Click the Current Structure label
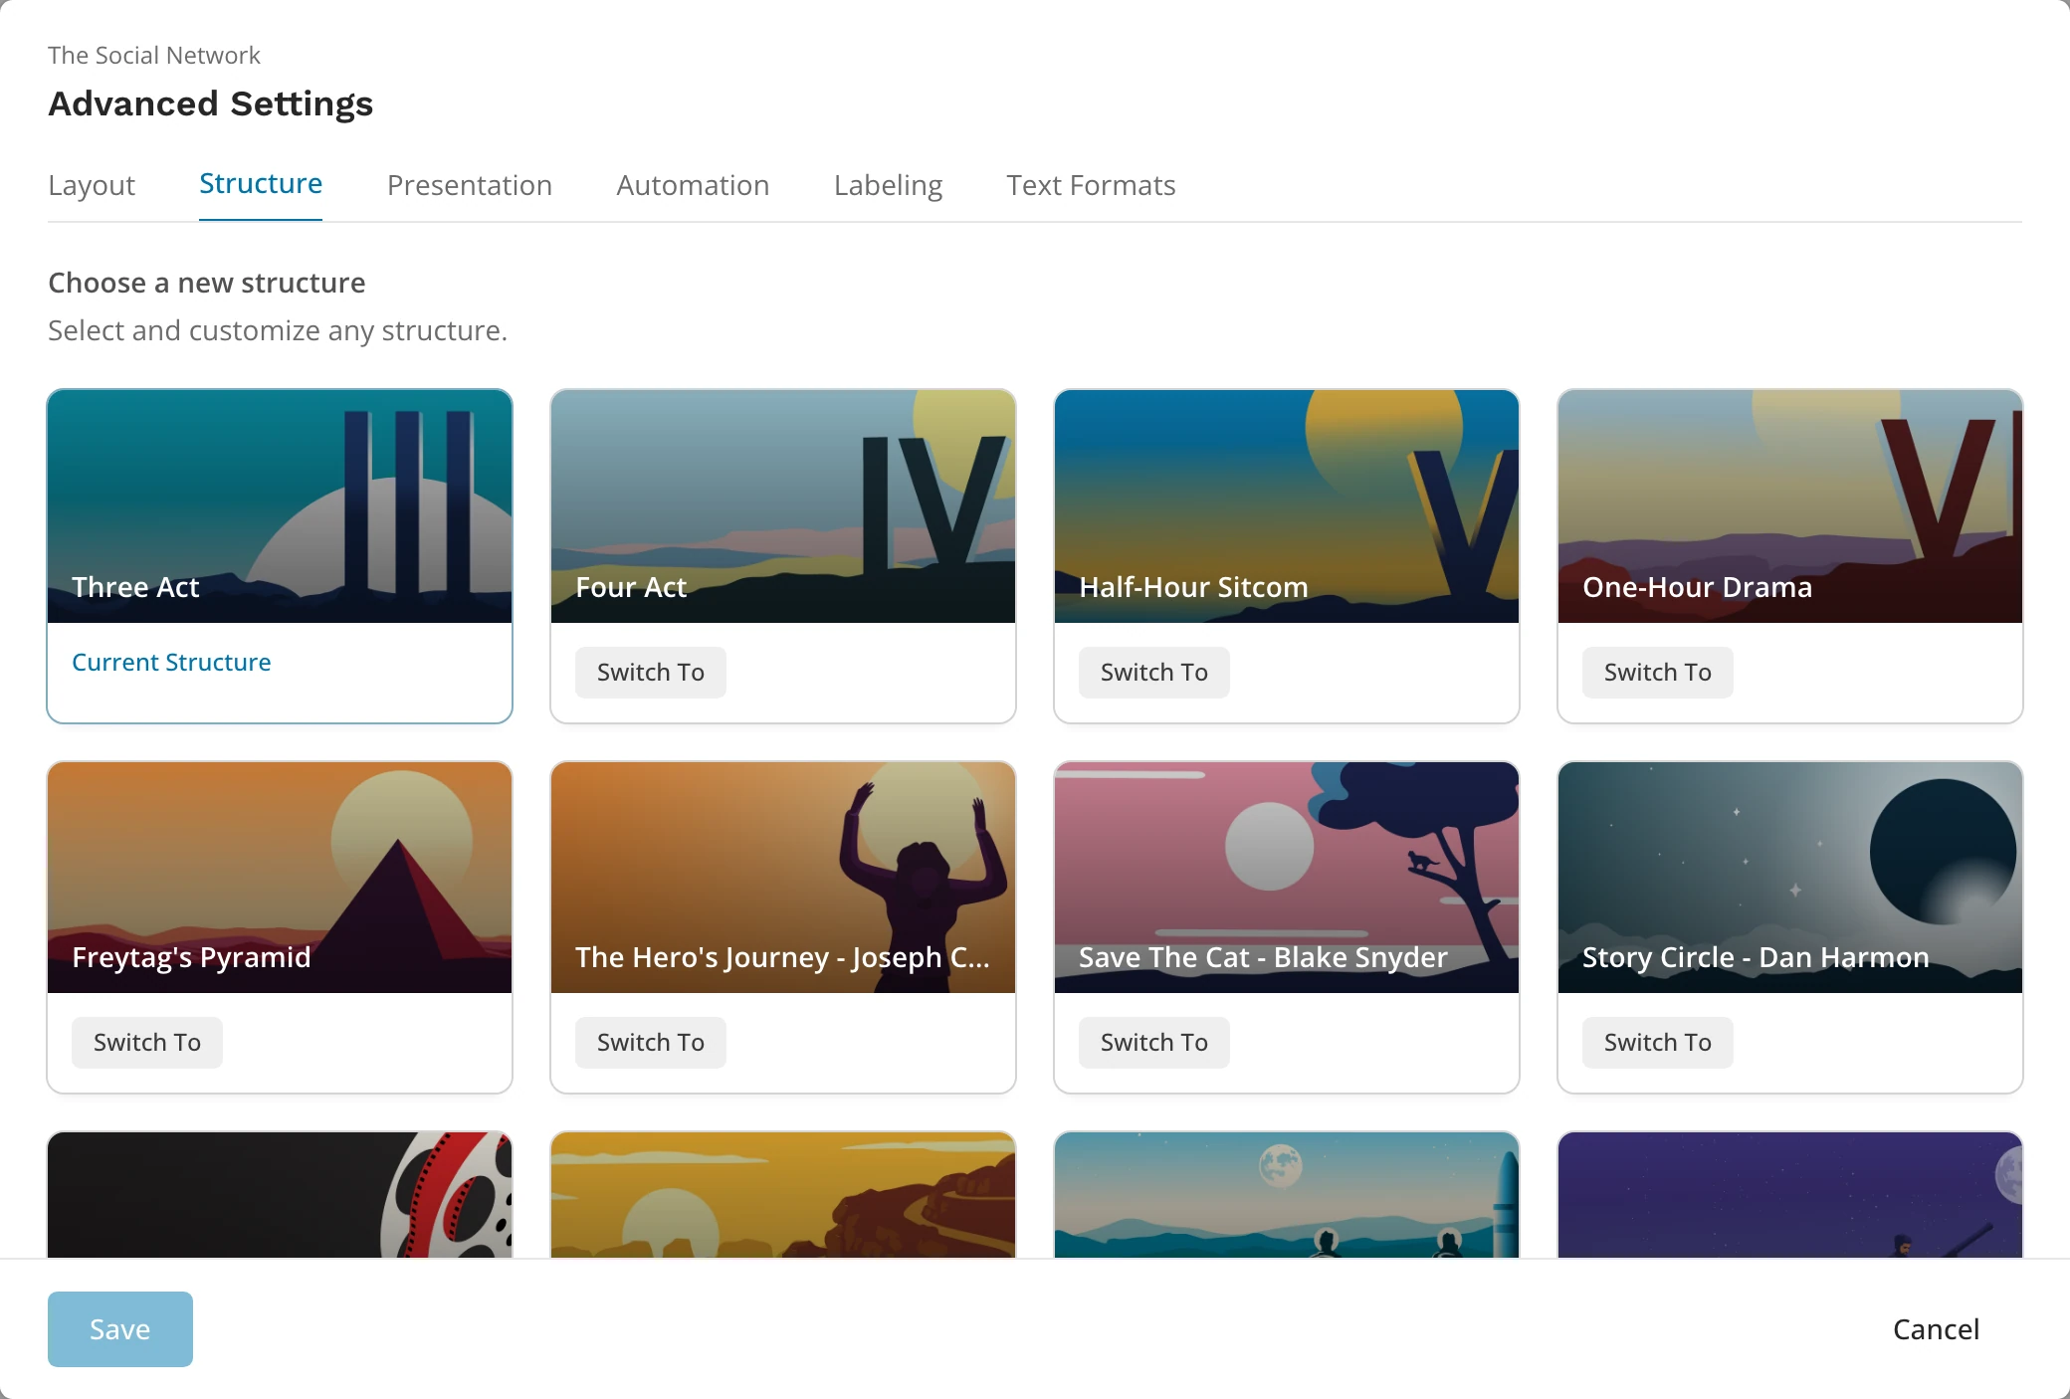The height and width of the screenshot is (1399, 2070). (171, 663)
